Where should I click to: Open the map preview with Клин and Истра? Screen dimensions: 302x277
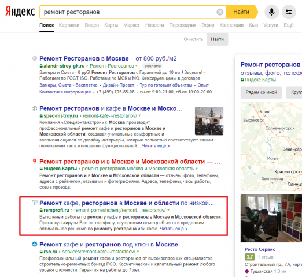point(271,147)
